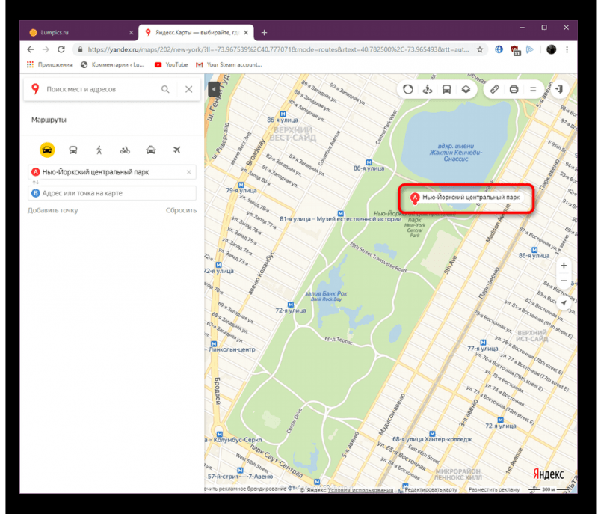Click the Маршруты panel heading
This screenshot has width=598, height=514.
49,120
